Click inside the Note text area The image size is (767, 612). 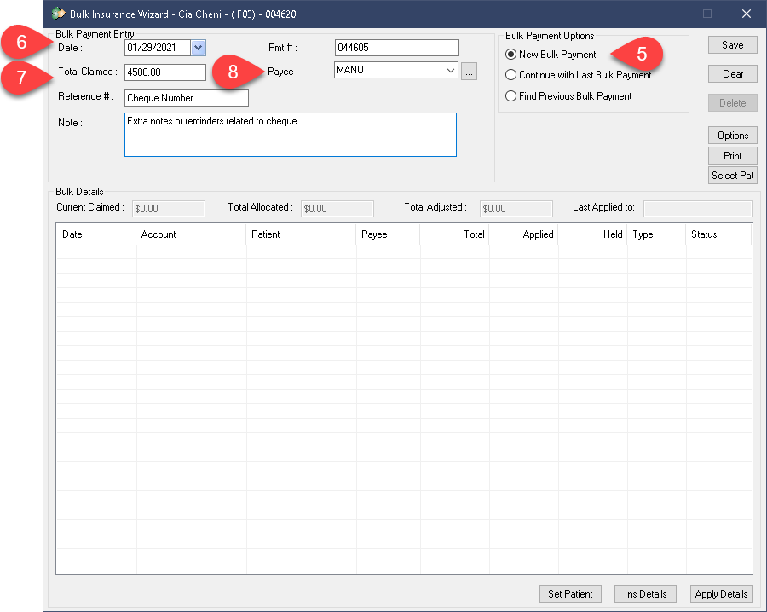[291, 135]
